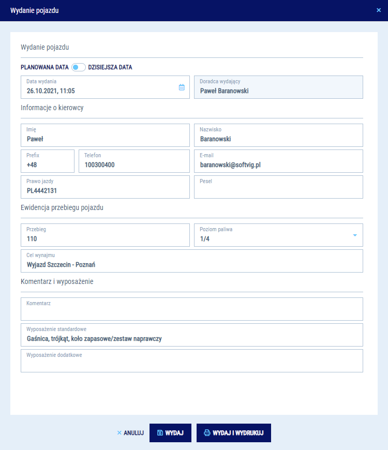Click Wydaj i wydrukuj button
The height and width of the screenshot is (450, 388).
[233, 433]
